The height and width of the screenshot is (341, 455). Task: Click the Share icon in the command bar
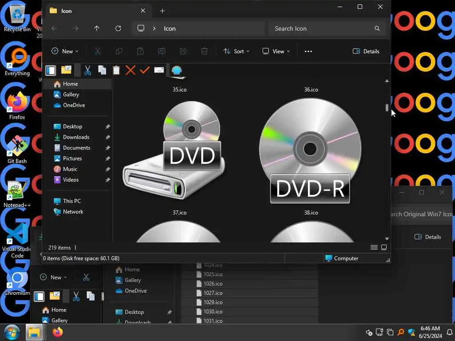click(183, 52)
